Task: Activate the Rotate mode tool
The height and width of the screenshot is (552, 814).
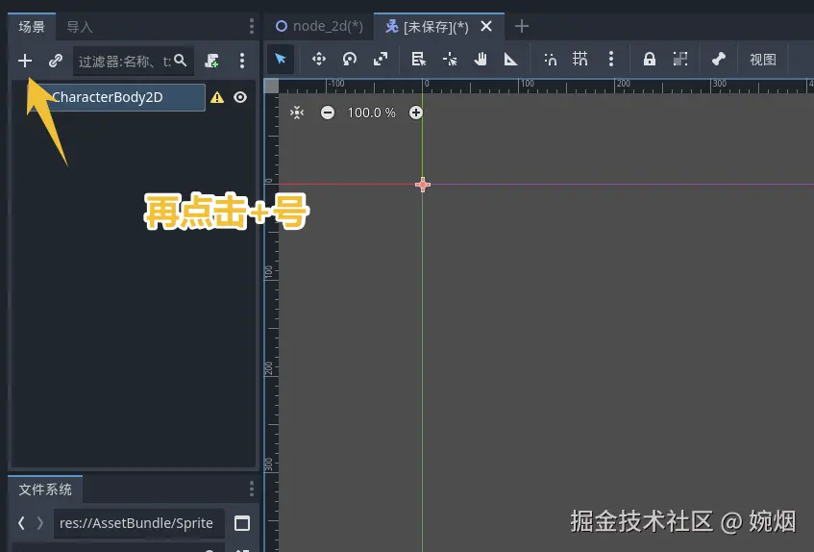Action: pos(350,59)
